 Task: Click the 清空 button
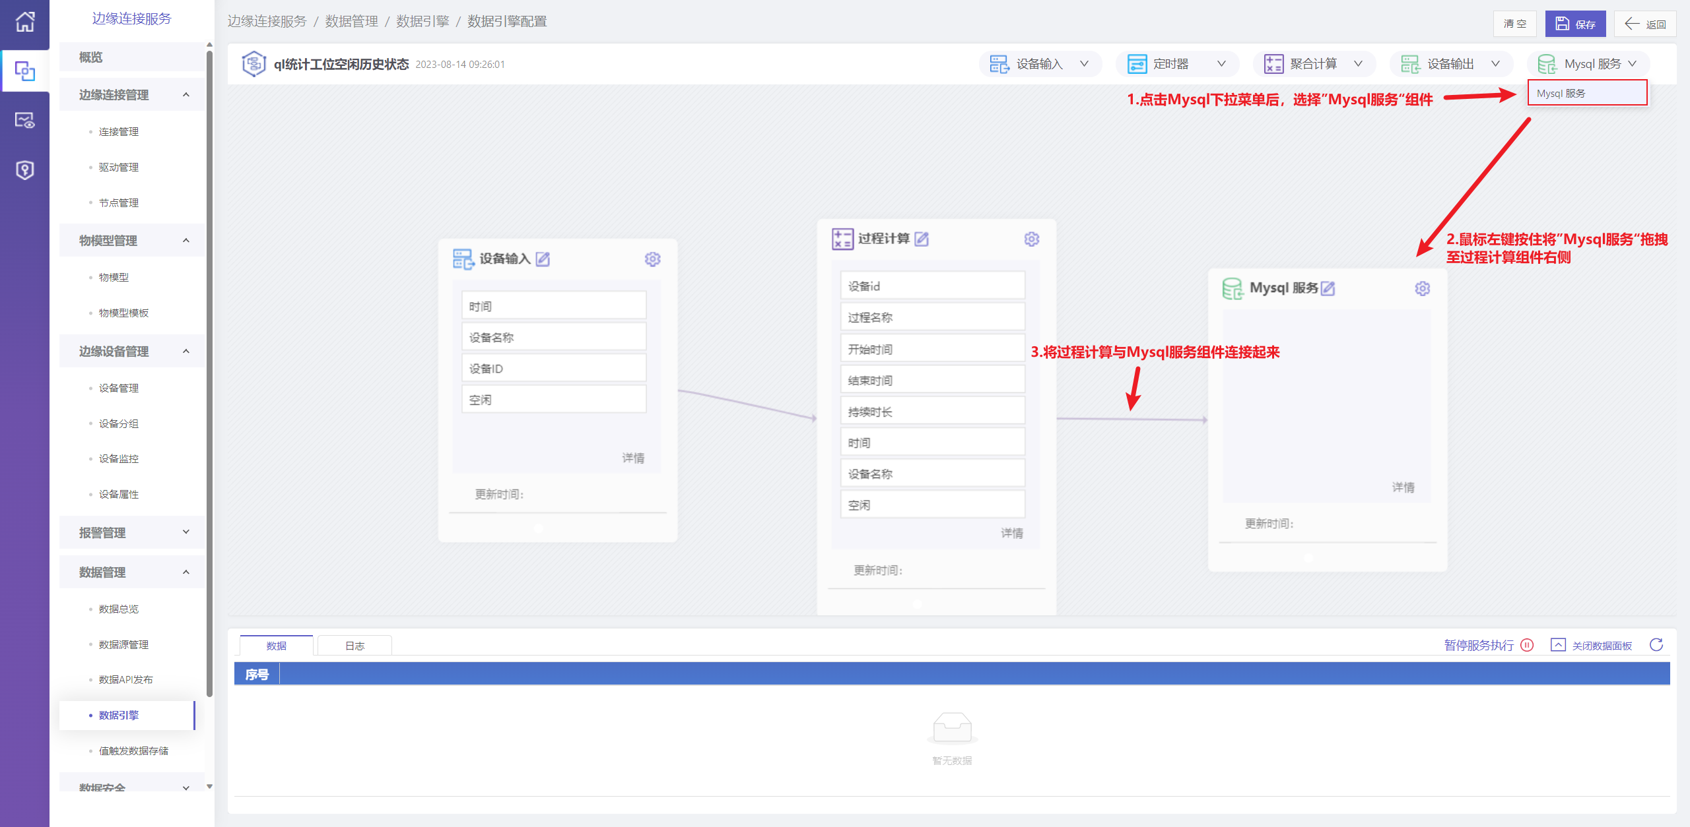point(1515,24)
